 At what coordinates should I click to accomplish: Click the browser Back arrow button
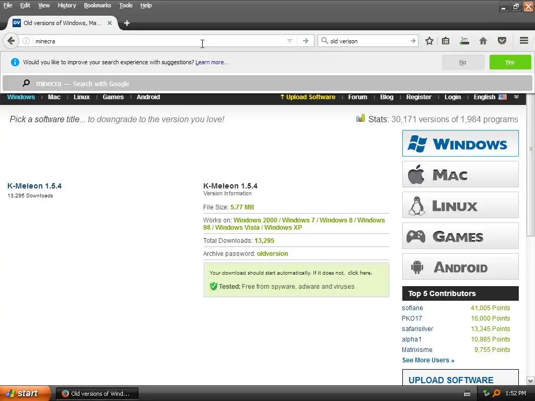(x=10, y=41)
